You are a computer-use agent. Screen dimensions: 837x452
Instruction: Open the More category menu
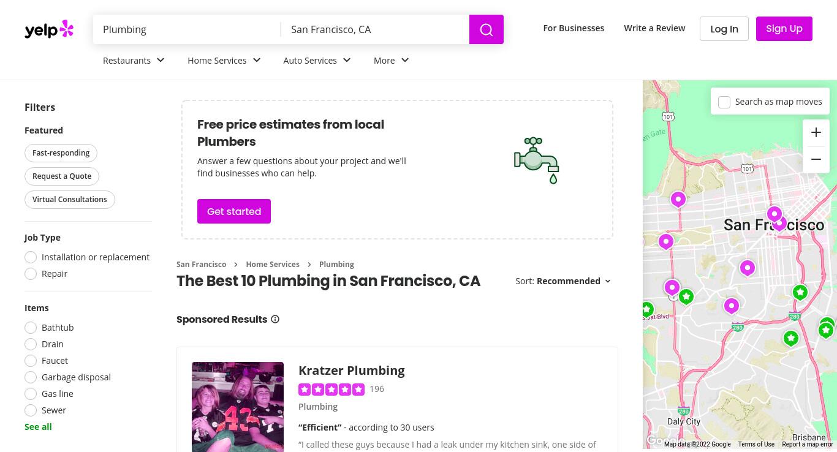pyautogui.click(x=391, y=60)
